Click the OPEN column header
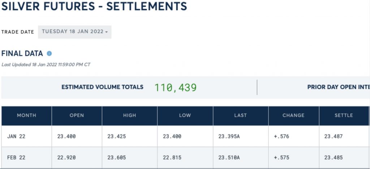The width and height of the screenshot is (370, 169). tap(77, 115)
